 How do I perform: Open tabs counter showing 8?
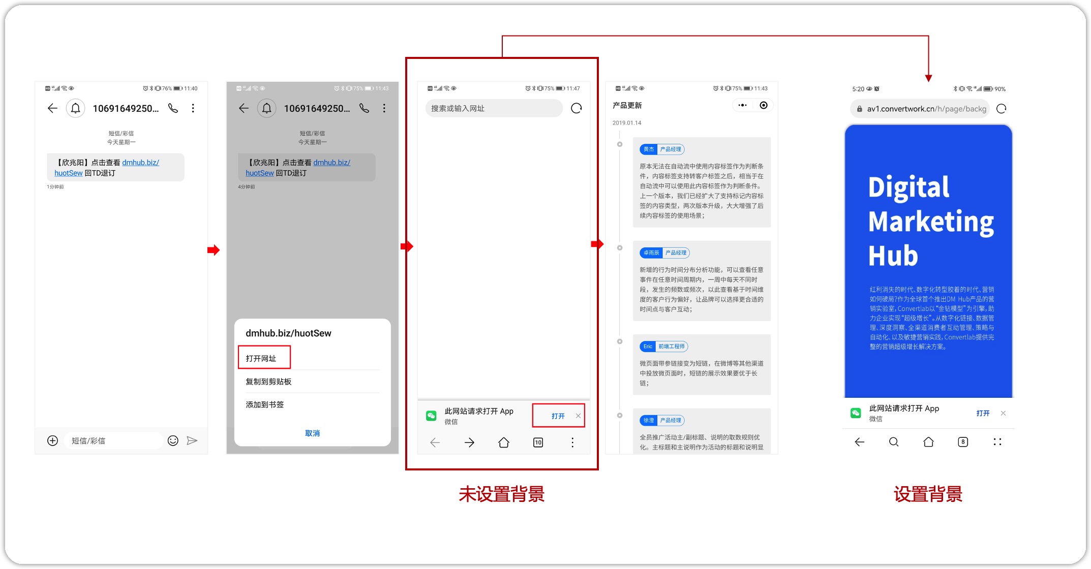(963, 442)
